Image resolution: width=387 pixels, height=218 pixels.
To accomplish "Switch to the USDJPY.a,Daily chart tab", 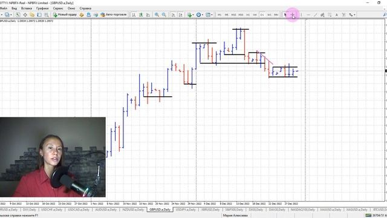I will pyautogui.click(x=186, y=210).
